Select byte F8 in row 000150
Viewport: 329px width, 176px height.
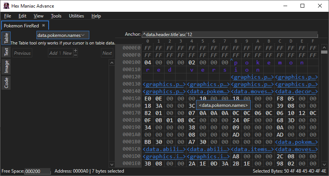(280, 99)
